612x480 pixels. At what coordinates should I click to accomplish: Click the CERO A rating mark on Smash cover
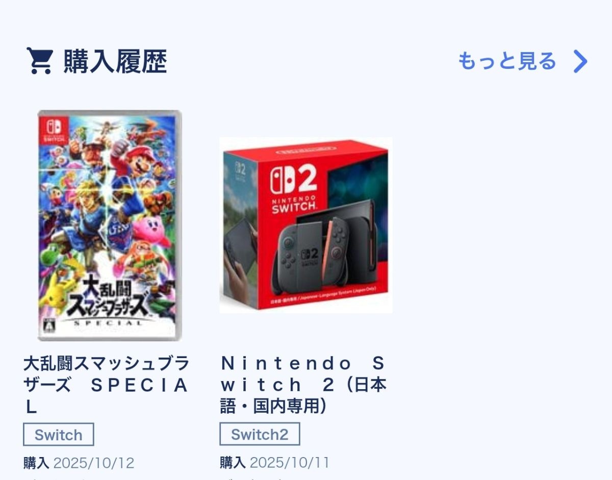47,326
